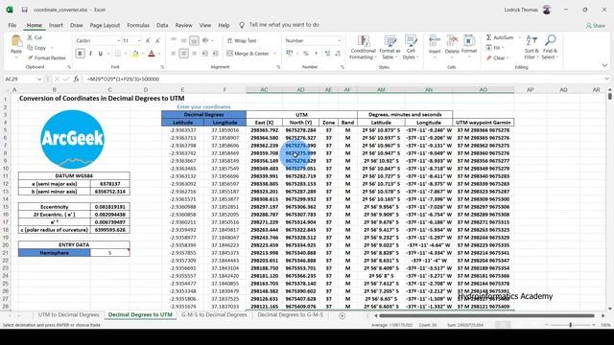614x345 pixels.
Task: Increase font size with the larger A
Action: 148,40
